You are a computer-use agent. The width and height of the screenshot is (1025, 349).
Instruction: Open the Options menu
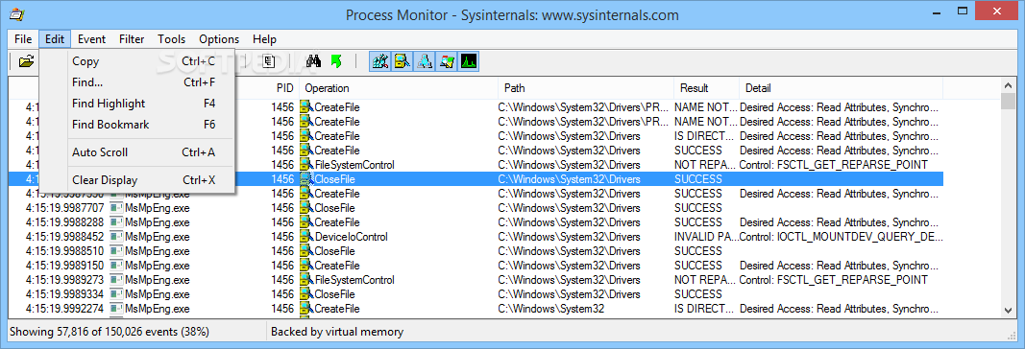(219, 39)
